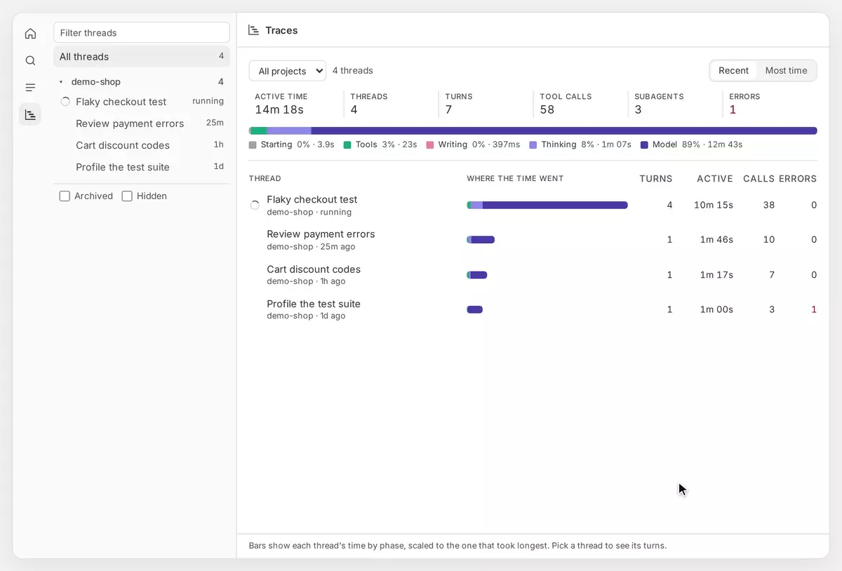Click the Starting legend gray swatch
This screenshot has width=842, height=571.
253,145
